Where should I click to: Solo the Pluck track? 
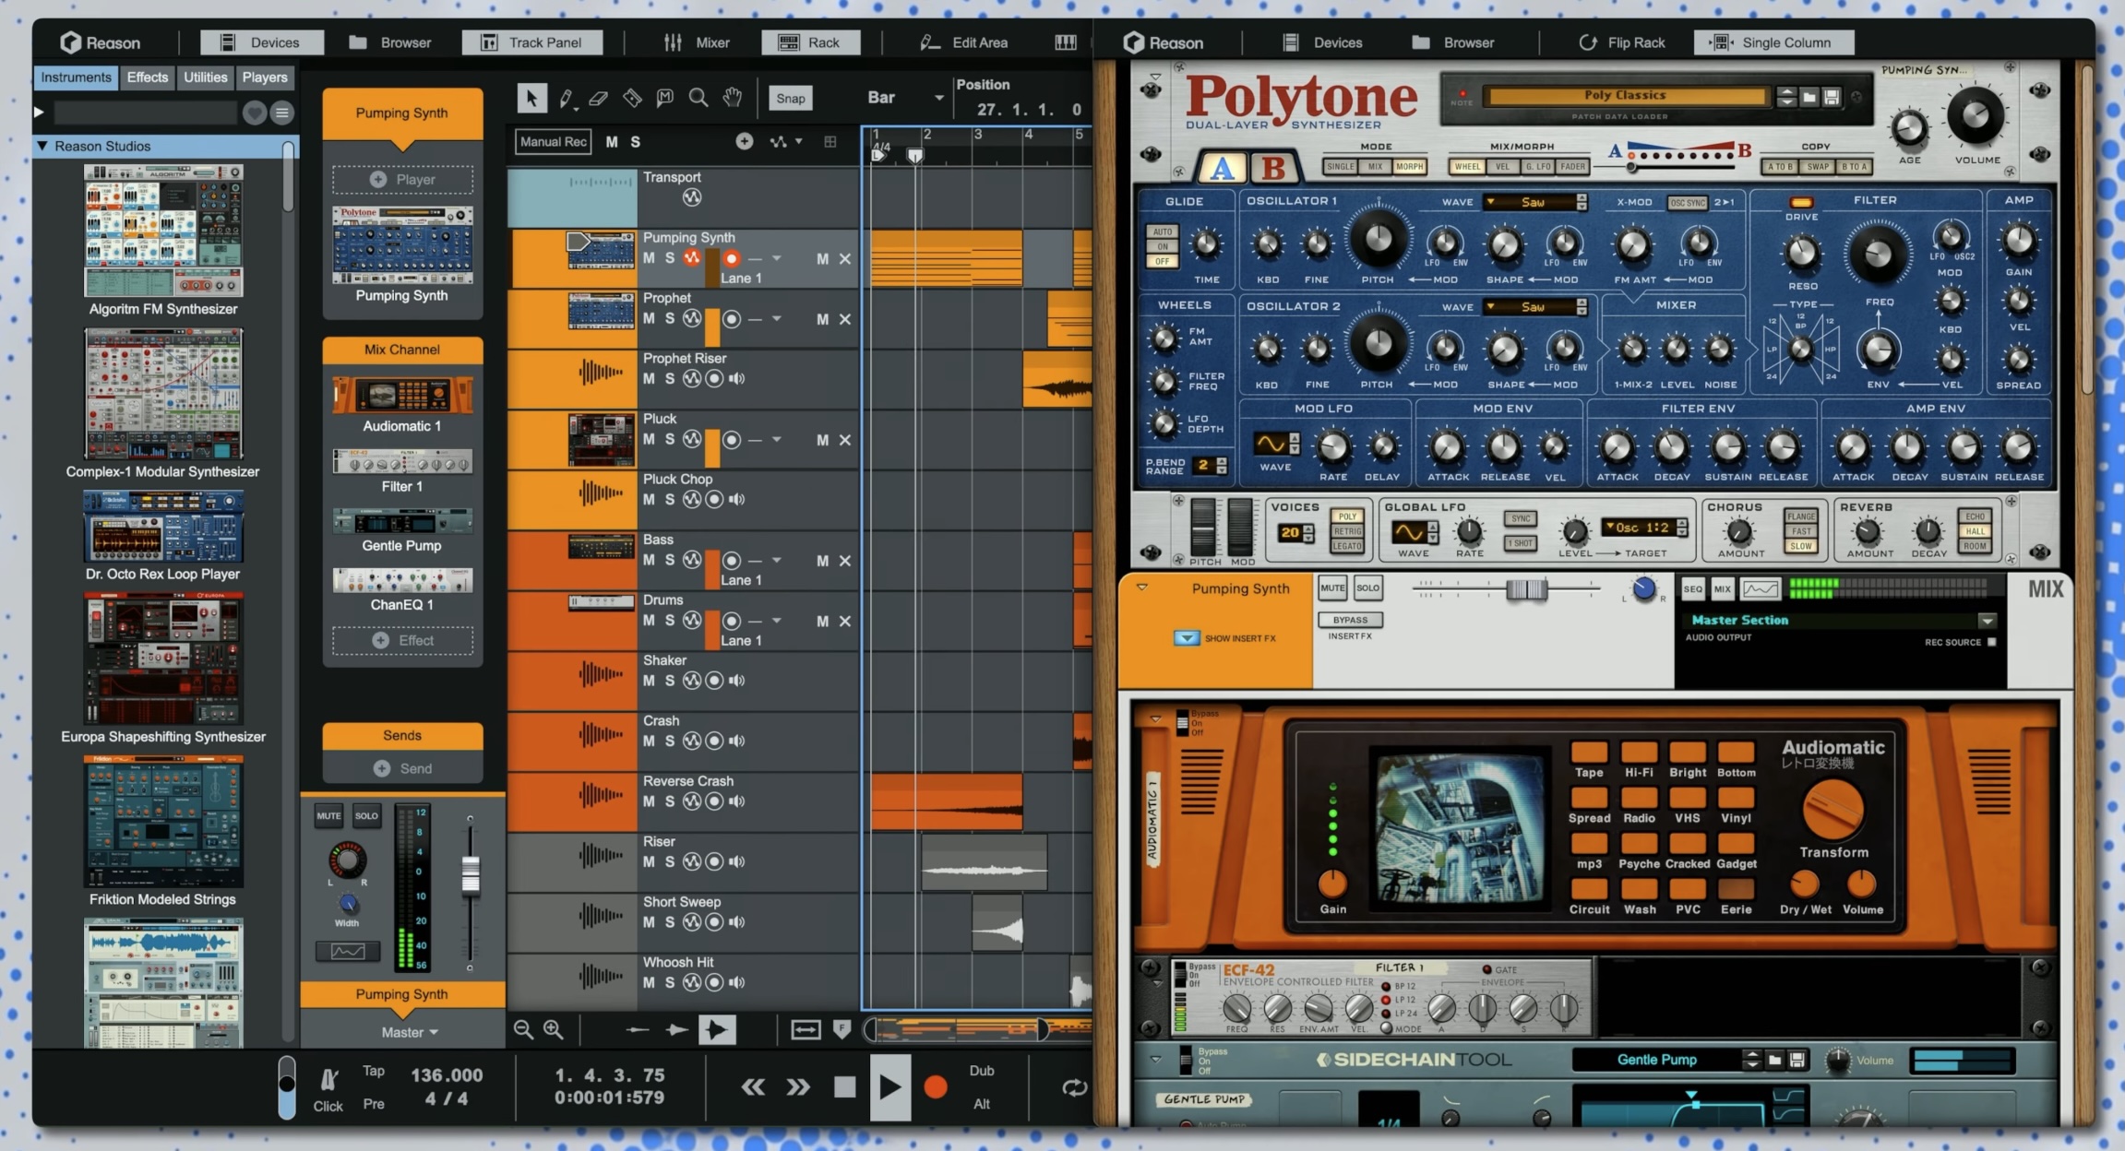pyautogui.click(x=670, y=440)
